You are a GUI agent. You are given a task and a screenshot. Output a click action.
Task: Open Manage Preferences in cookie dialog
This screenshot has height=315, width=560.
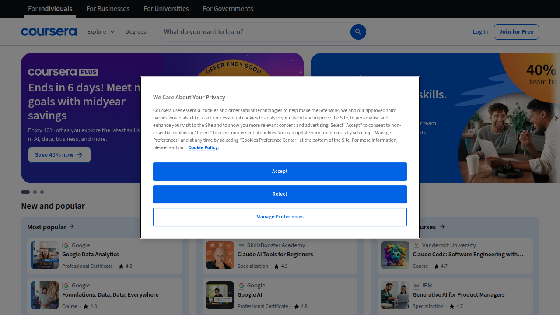point(280,217)
